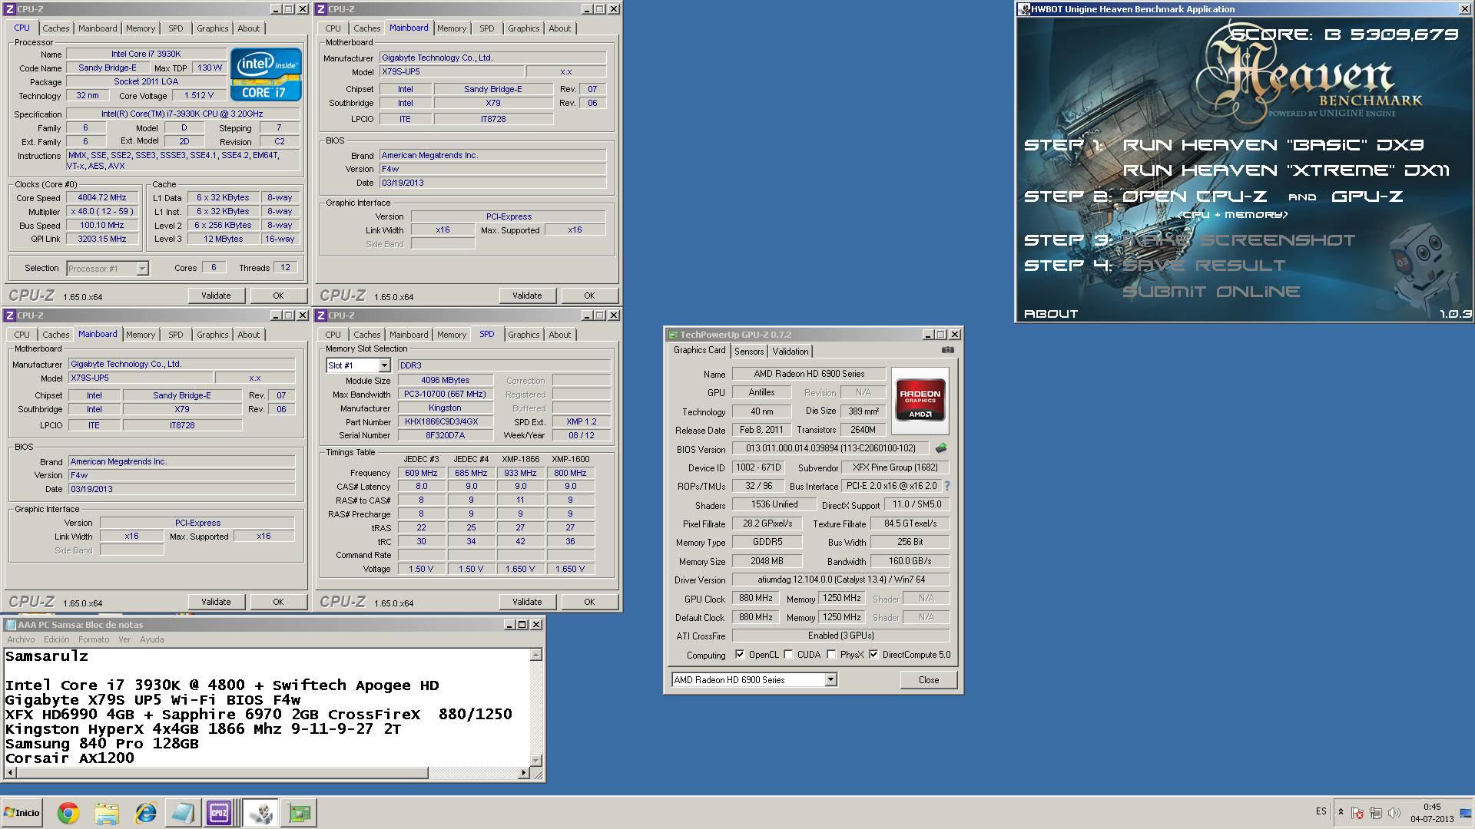Open Caches tab in the top-left CPU-Z window

[x=56, y=28]
